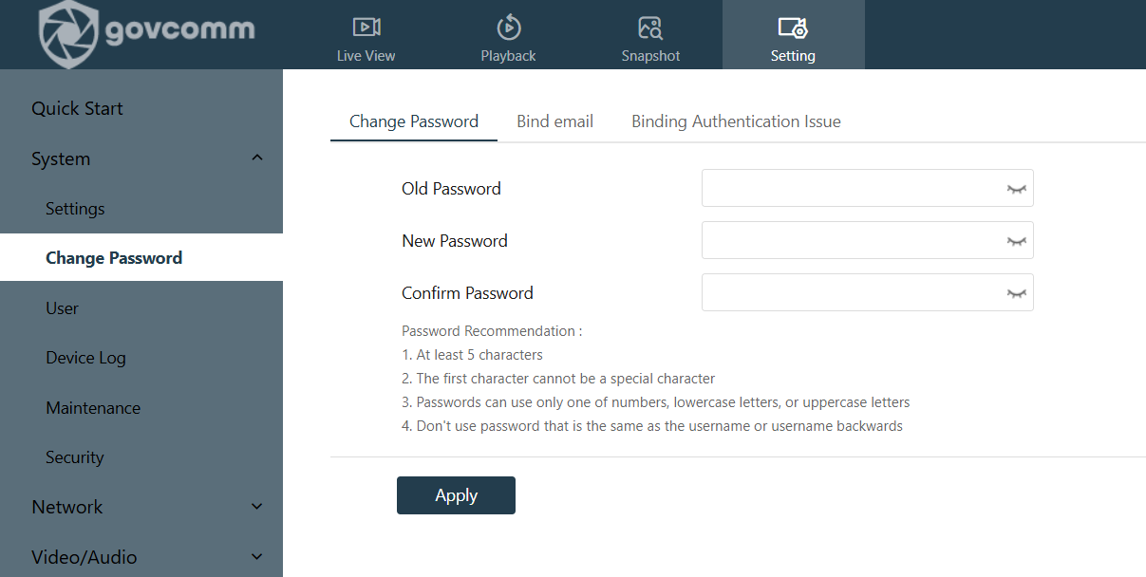Focus the Old Password input field

pyautogui.click(x=867, y=188)
